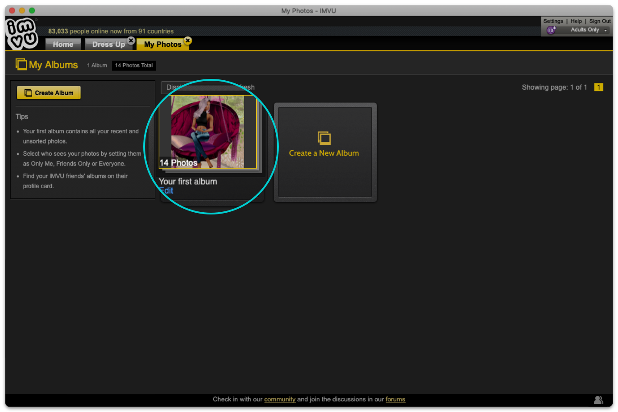Open the Adults Only dropdown

[x=589, y=30]
